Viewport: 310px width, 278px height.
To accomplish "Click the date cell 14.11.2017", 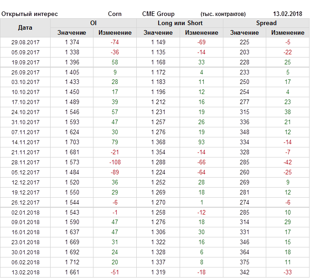I will [x=26, y=142].
